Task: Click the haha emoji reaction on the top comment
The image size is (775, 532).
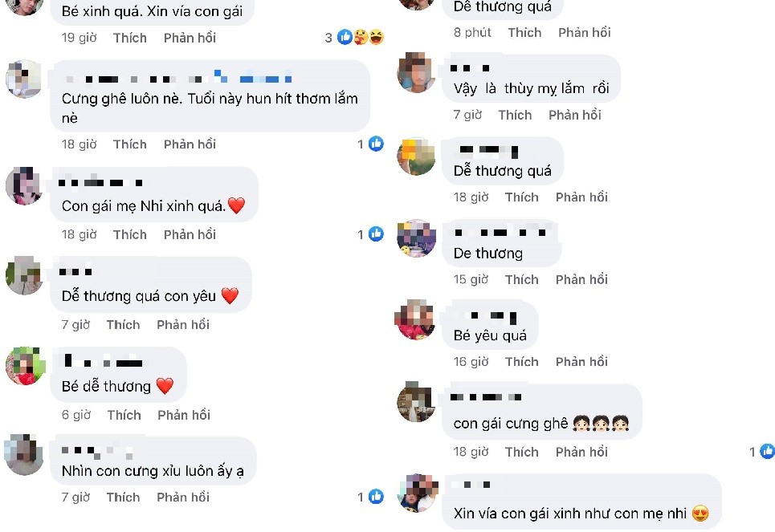Action: click(377, 37)
